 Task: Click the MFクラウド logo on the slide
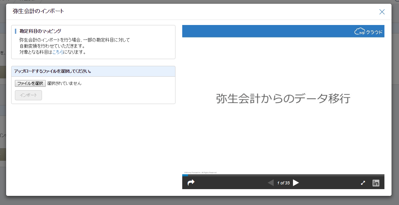click(369, 31)
